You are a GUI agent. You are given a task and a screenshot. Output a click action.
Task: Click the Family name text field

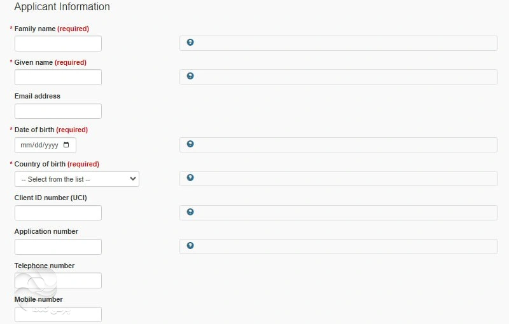tap(58, 43)
